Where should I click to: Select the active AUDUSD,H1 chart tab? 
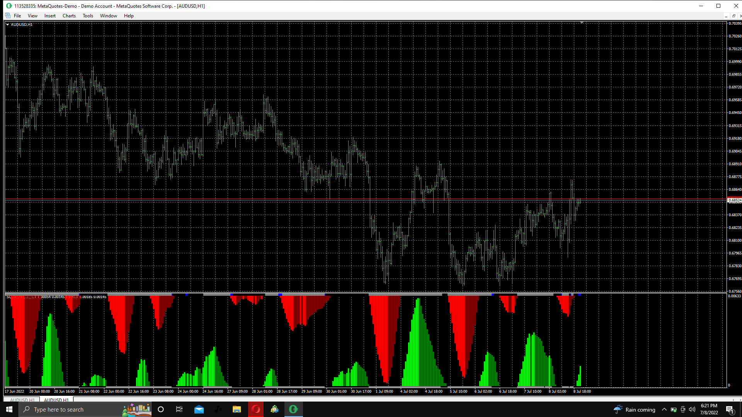(56, 400)
